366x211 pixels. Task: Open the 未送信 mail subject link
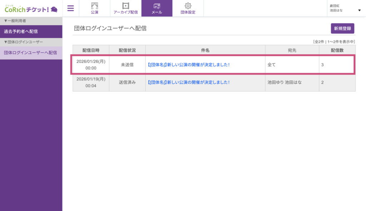coord(188,65)
